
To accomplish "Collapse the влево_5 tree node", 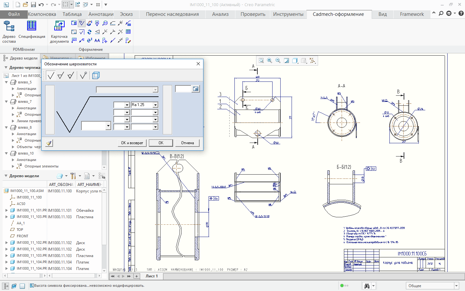I will (x=6, y=82).
